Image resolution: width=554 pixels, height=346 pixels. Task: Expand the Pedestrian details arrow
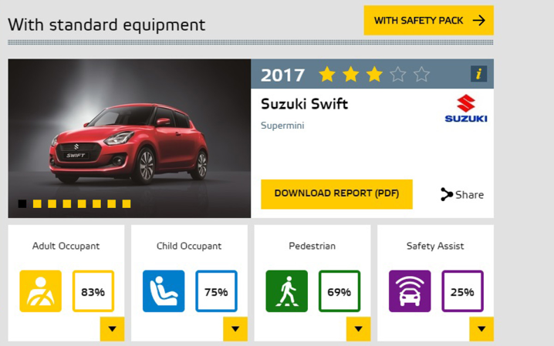coord(358,329)
